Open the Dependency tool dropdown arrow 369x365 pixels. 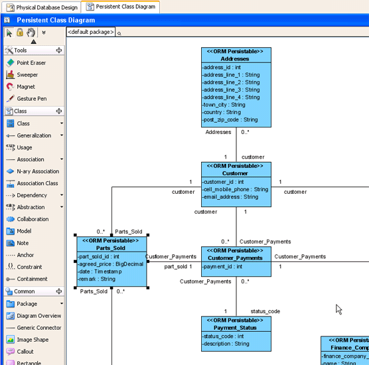click(62, 195)
